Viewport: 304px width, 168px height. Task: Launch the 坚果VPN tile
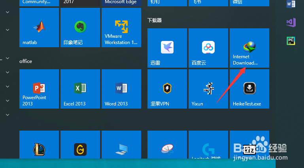point(167,89)
